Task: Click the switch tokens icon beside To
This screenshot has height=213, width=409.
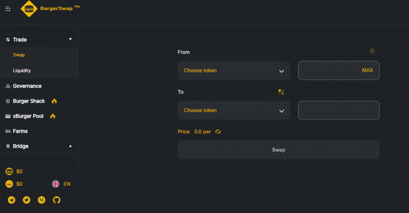Action: pos(281,92)
